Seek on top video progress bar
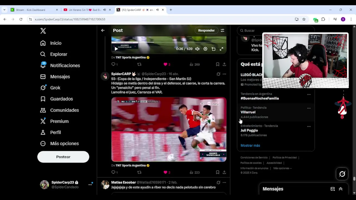This screenshot has height=200, width=356. coord(169,42)
